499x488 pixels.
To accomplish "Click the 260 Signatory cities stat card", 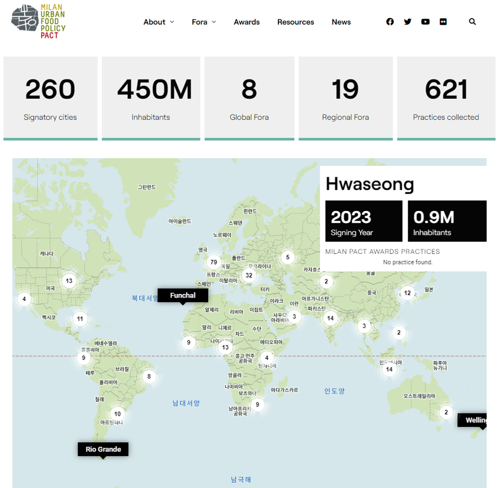I will (x=50, y=98).
